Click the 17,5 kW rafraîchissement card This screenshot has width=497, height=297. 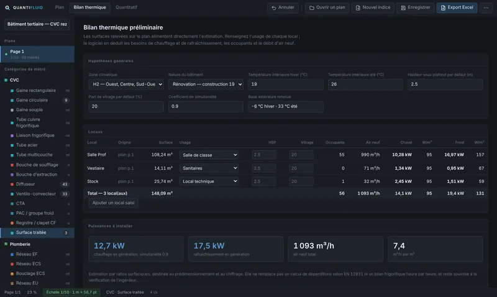(236, 249)
